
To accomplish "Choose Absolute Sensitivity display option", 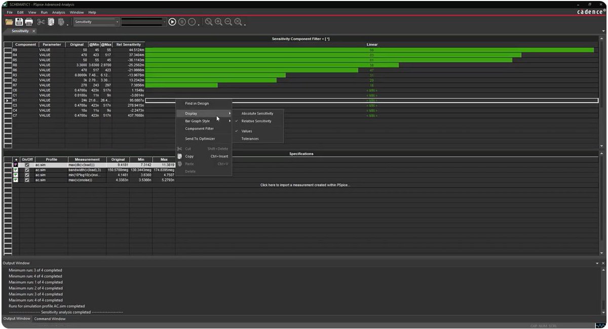I will coord(258,113).
